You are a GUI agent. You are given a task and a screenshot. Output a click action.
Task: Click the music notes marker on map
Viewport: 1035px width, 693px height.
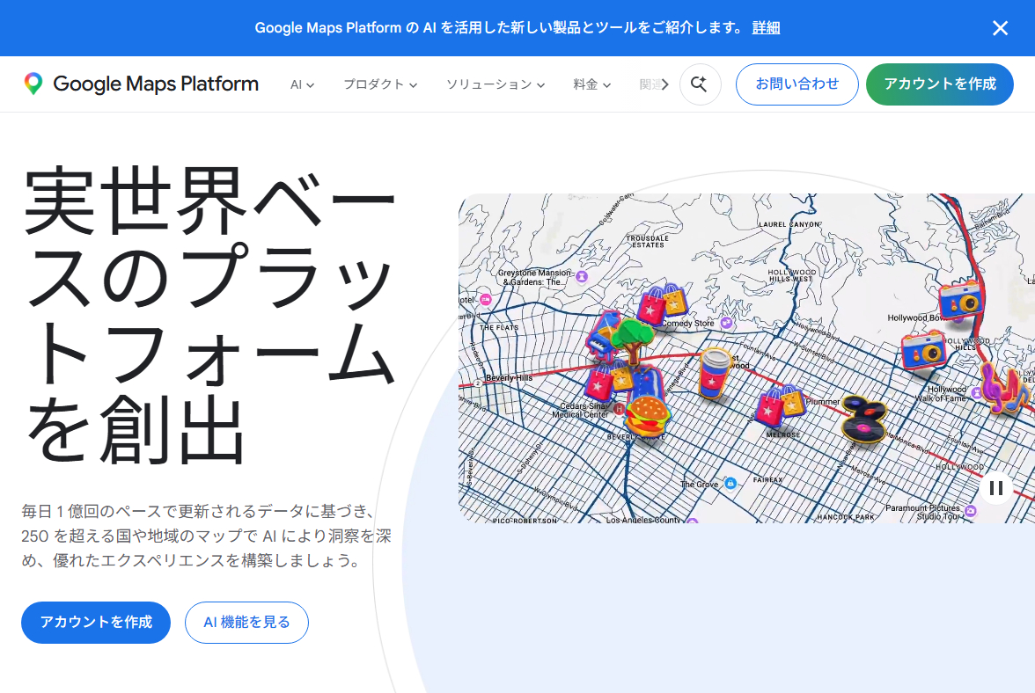pos(1002,388)
